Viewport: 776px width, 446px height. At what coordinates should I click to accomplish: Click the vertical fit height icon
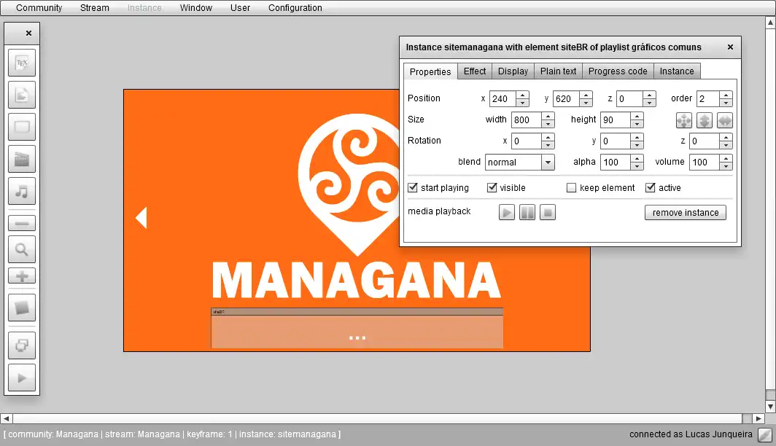(705, 120)
